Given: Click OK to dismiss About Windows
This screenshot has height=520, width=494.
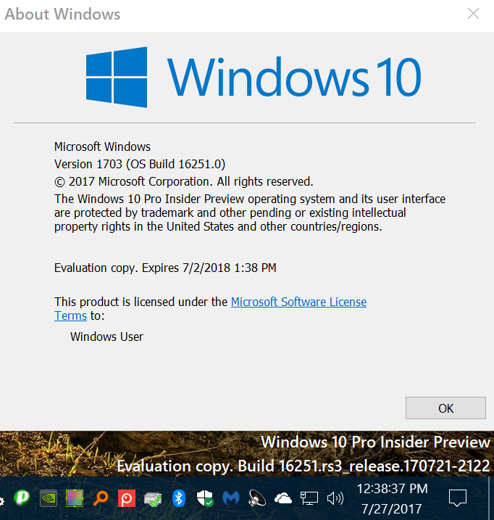Looking at the screenshot, I should 445,408.
